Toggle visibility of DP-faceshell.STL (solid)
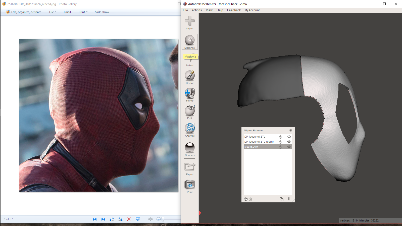The height and width of the screenshot is (226, 402). (289, 142)
